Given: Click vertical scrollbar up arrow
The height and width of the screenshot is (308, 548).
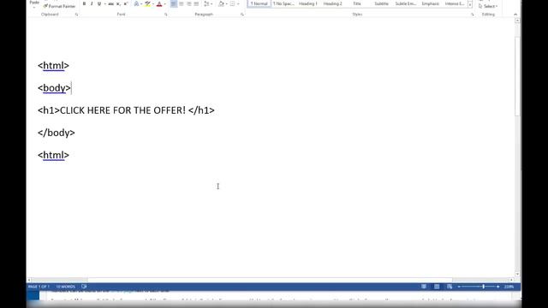Looking at the screenshot, I should [517, 21].
